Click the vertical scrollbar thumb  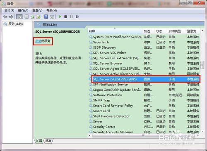click(202, 65)
